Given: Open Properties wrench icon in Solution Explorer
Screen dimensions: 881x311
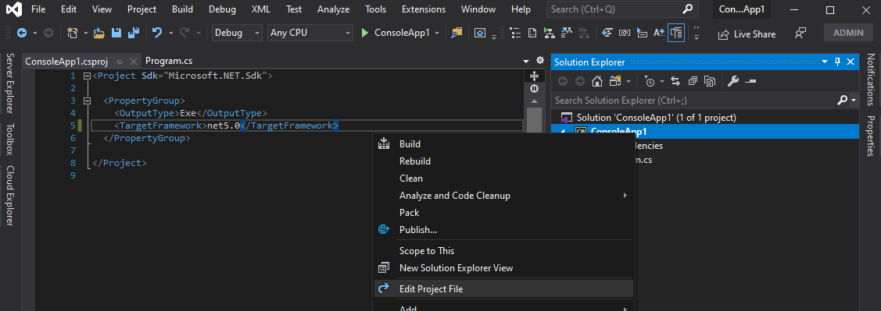Looking at the screenshot, I should (733, 82).
